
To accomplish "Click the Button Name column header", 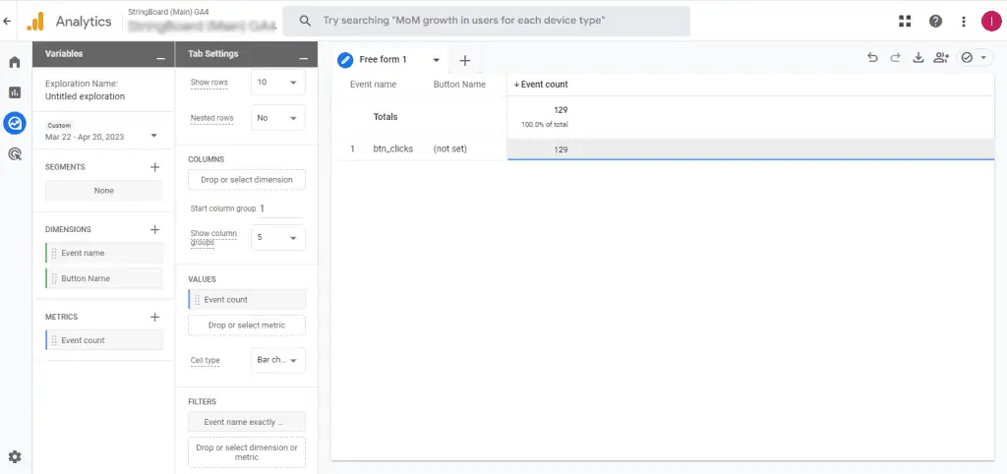I will click(x=460, y=85).
